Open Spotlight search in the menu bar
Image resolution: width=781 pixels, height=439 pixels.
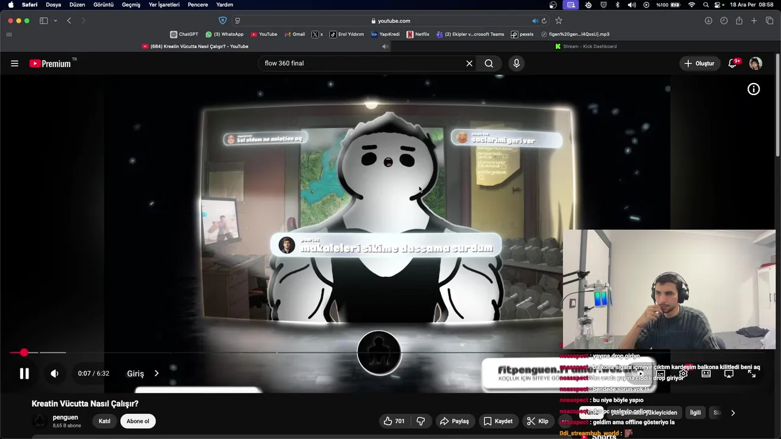coord(706,5)
